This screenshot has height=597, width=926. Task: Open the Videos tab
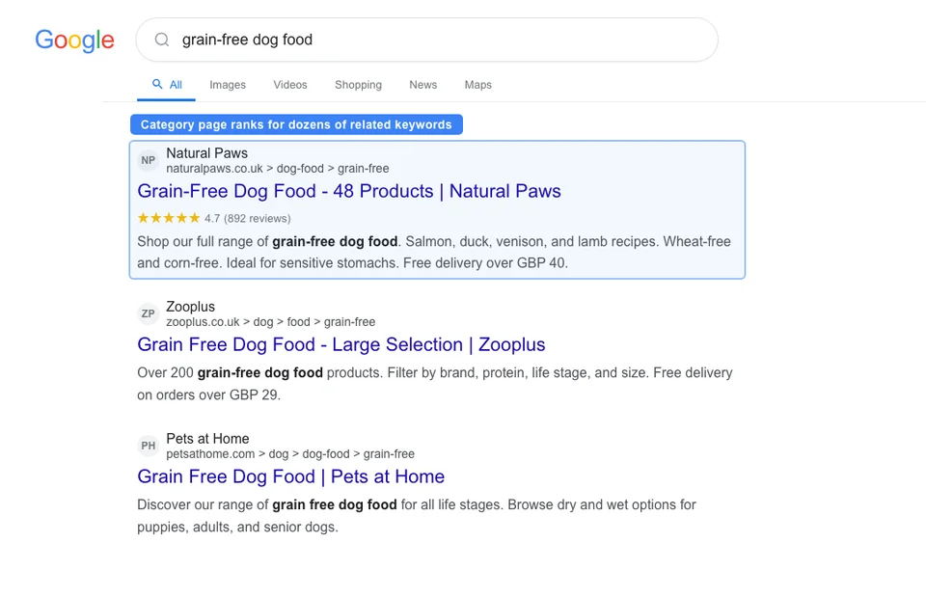289,85
